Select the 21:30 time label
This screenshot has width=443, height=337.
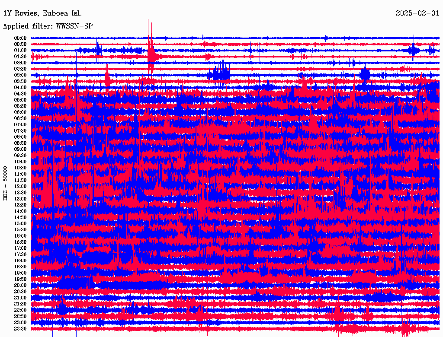tap(20, 304)
